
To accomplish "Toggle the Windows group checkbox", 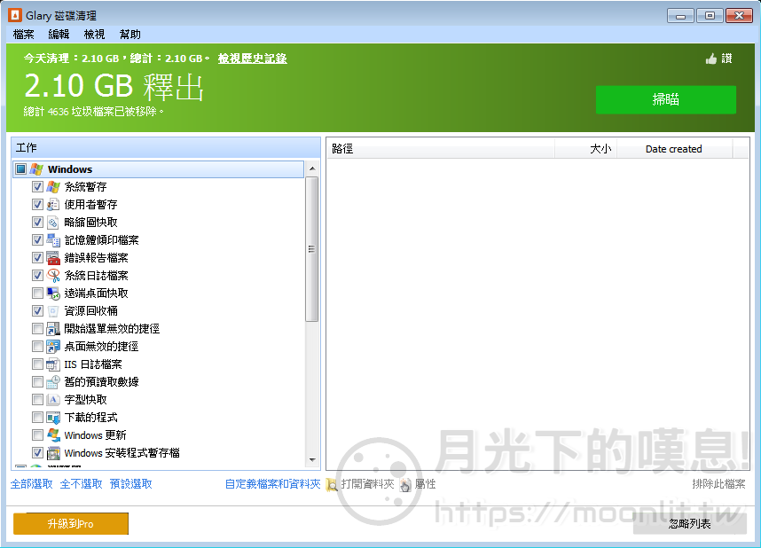I will tap(21, 169).
